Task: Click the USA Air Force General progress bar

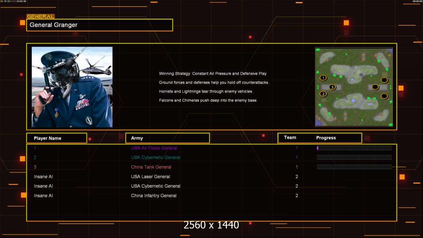Action: click(354, 148)
